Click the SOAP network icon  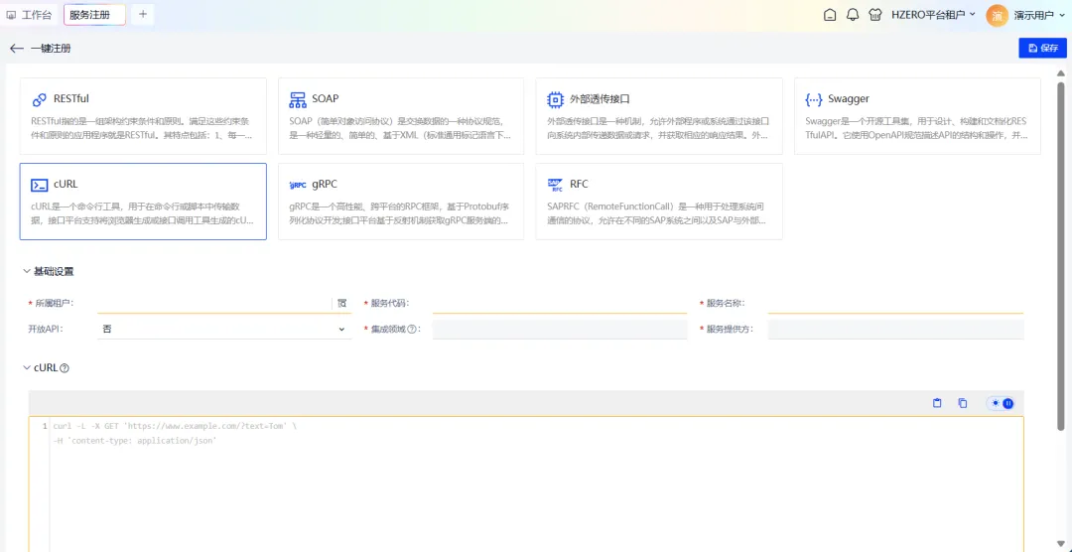click(x=298, y=100)
